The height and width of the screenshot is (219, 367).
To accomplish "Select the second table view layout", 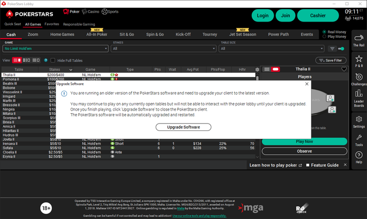I will pos(26,60).
